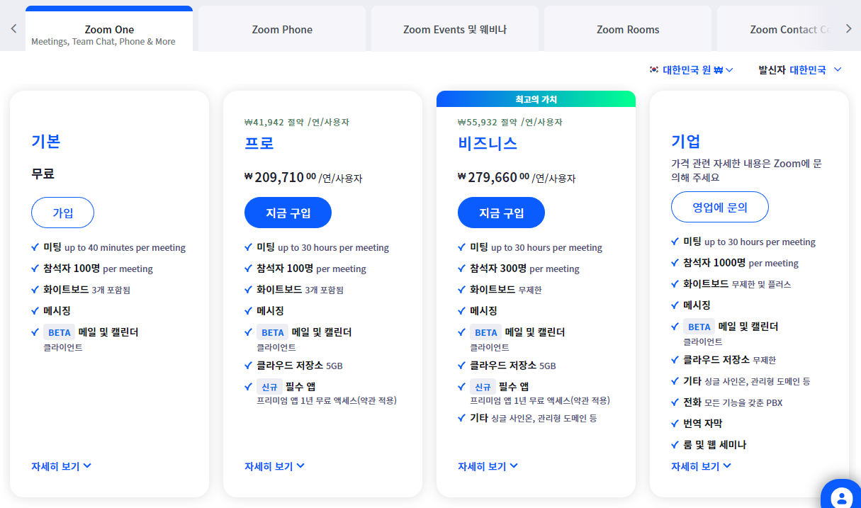
Task: Expand 자세히 보기 in the 기업 plan
Action: (701, 466)
